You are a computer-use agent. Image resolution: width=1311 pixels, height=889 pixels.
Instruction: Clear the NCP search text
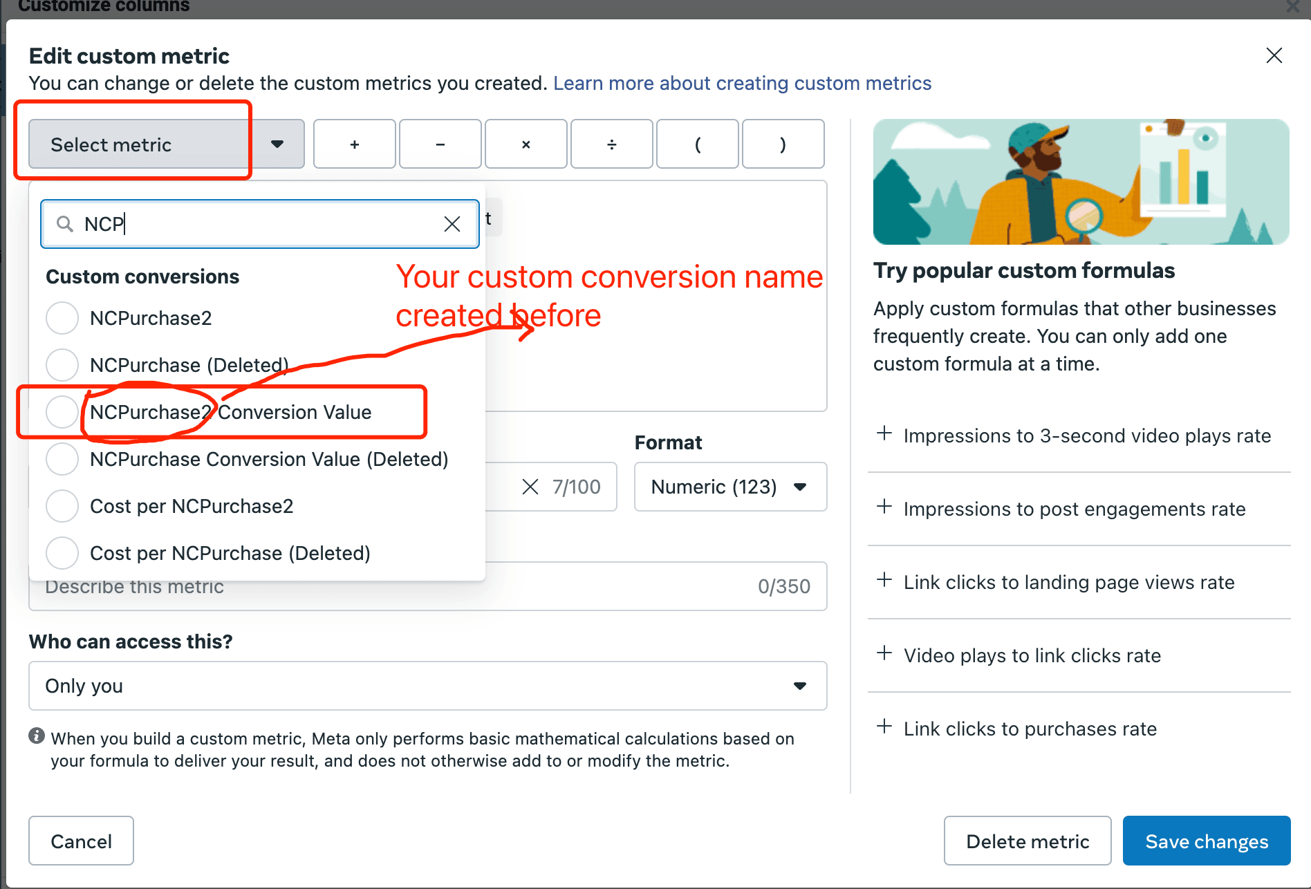coord(452,224)
